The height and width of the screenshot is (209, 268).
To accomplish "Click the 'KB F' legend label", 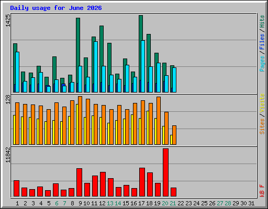I will click(x=262, y=191).
